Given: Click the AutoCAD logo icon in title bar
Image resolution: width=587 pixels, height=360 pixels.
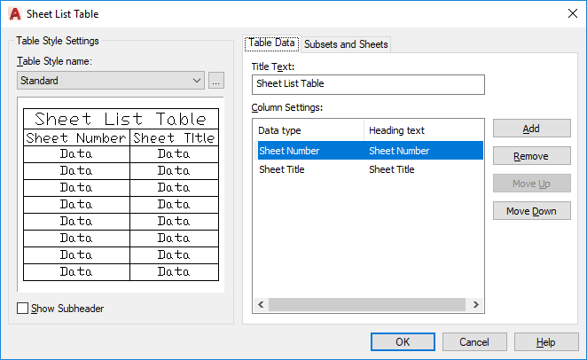Looking at the screenshot, I should [x=14, y=13].
